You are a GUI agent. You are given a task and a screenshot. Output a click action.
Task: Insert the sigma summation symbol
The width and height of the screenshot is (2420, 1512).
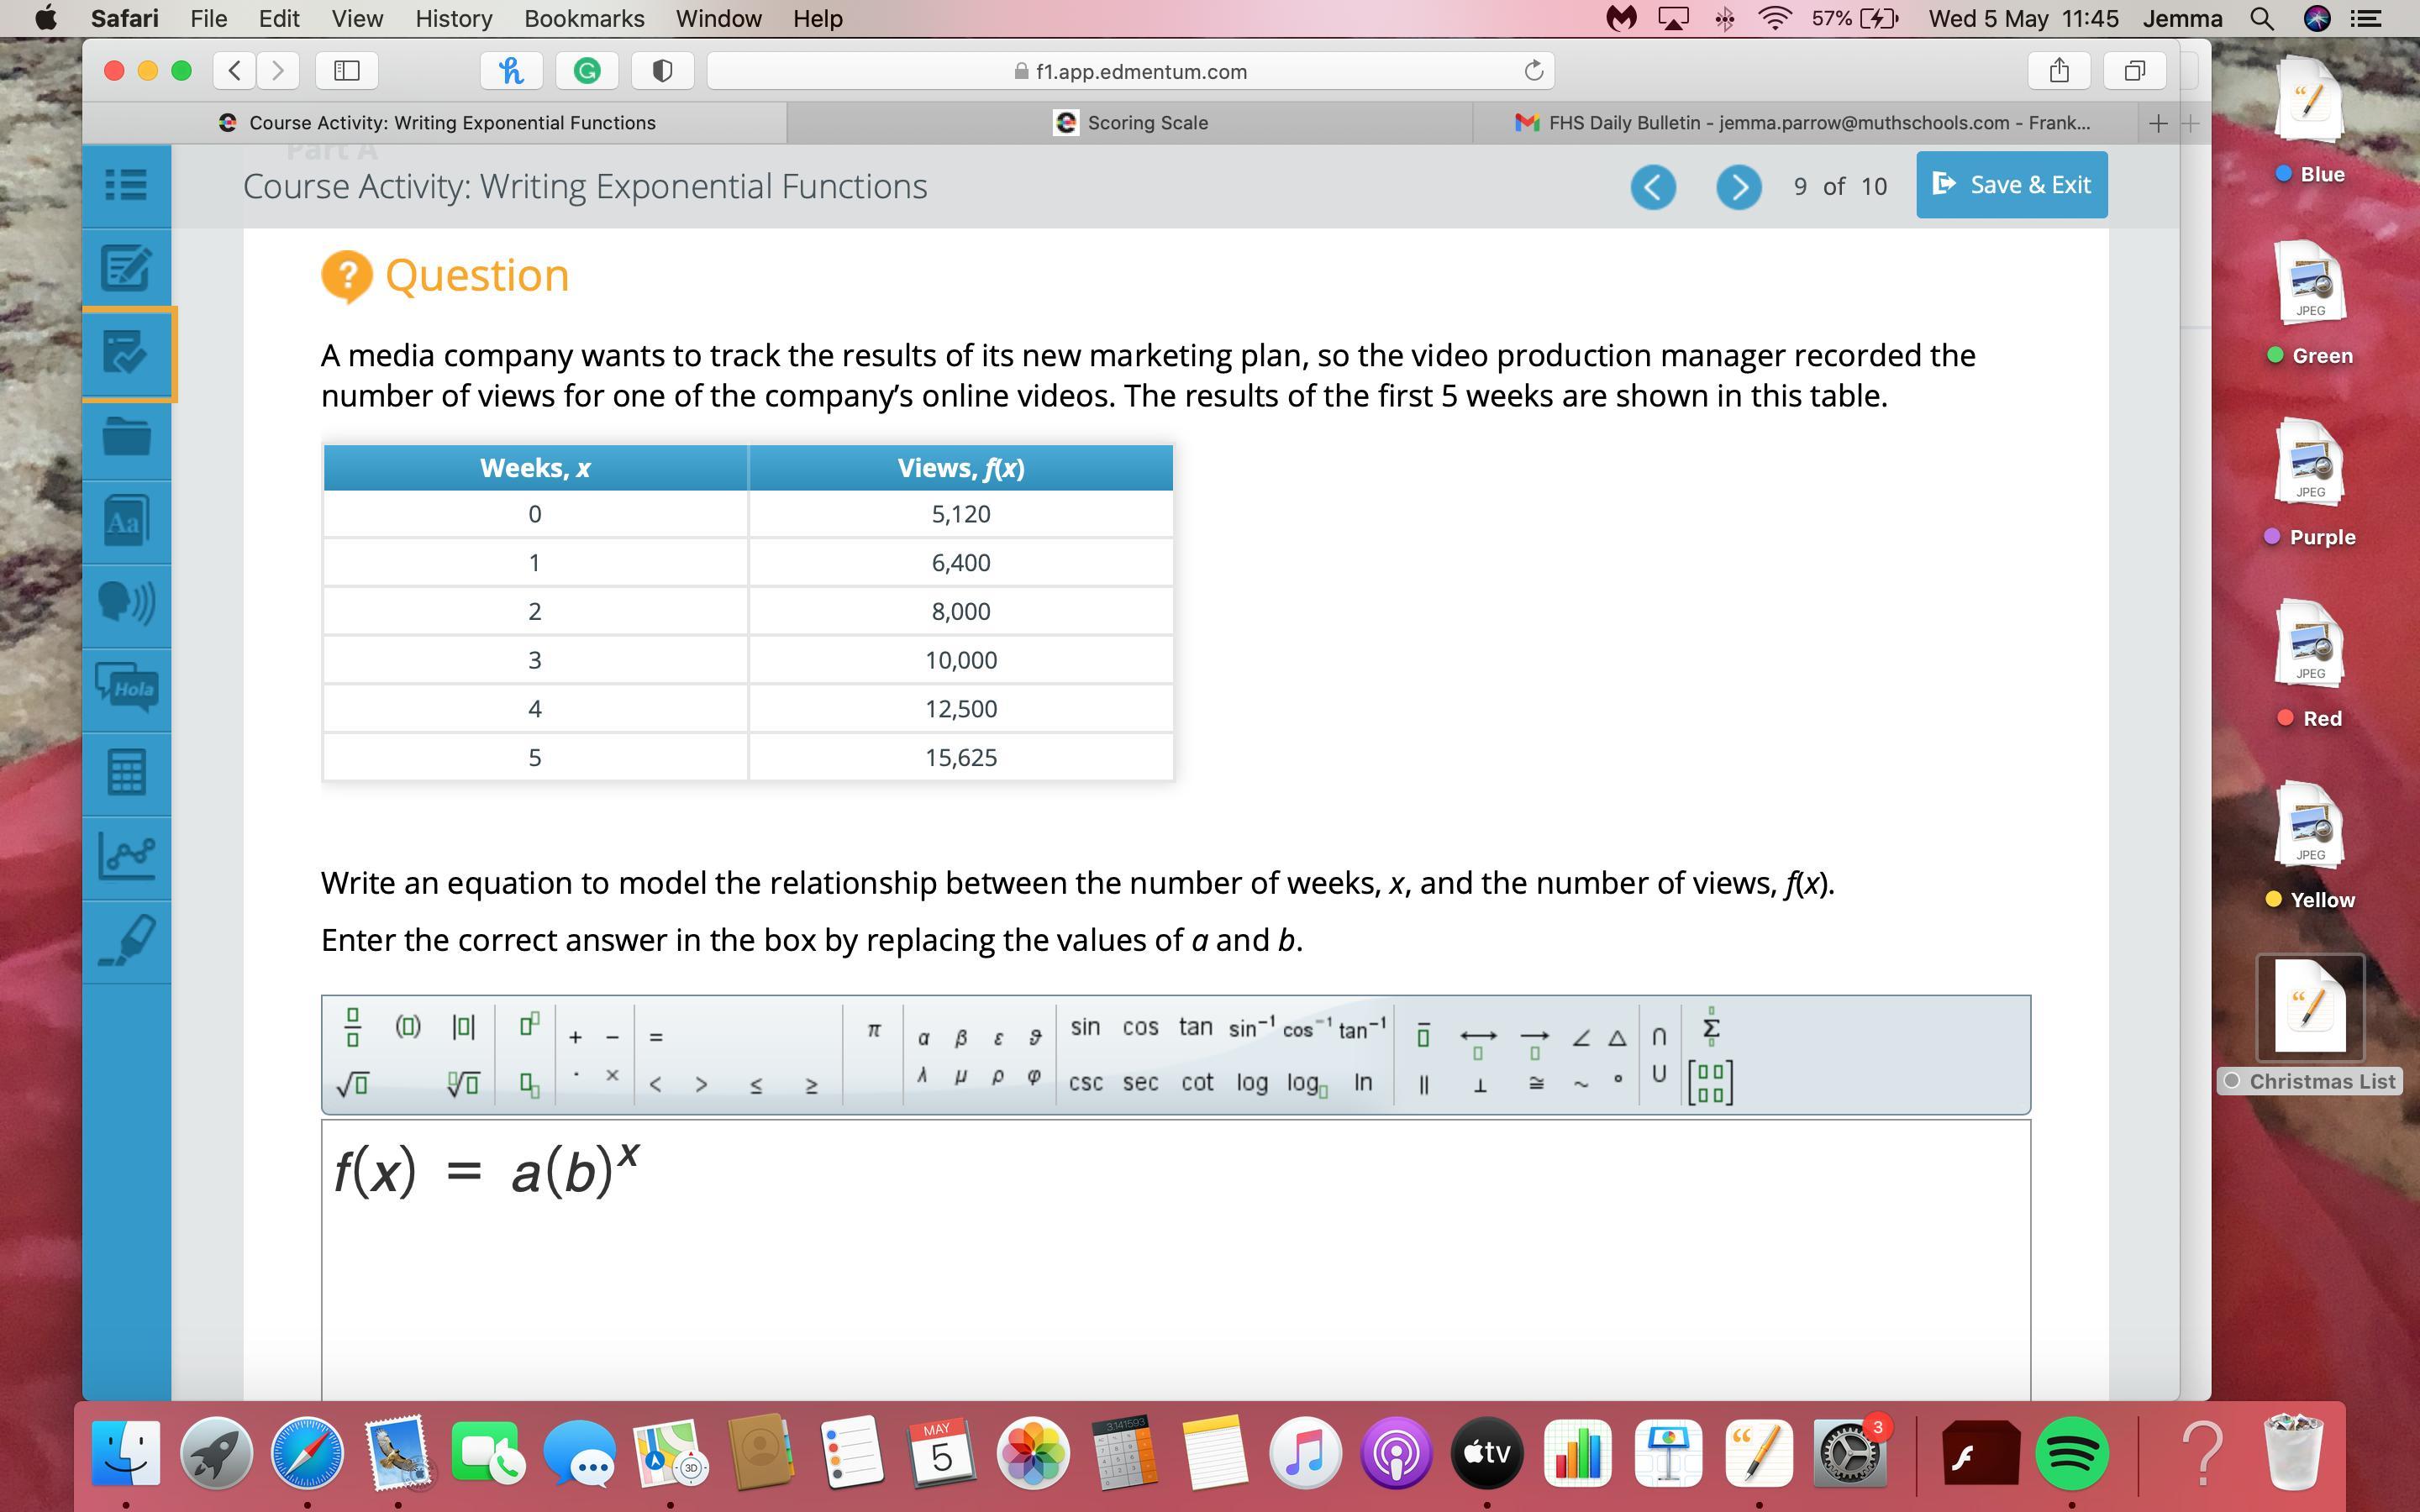[1710, 1027]
